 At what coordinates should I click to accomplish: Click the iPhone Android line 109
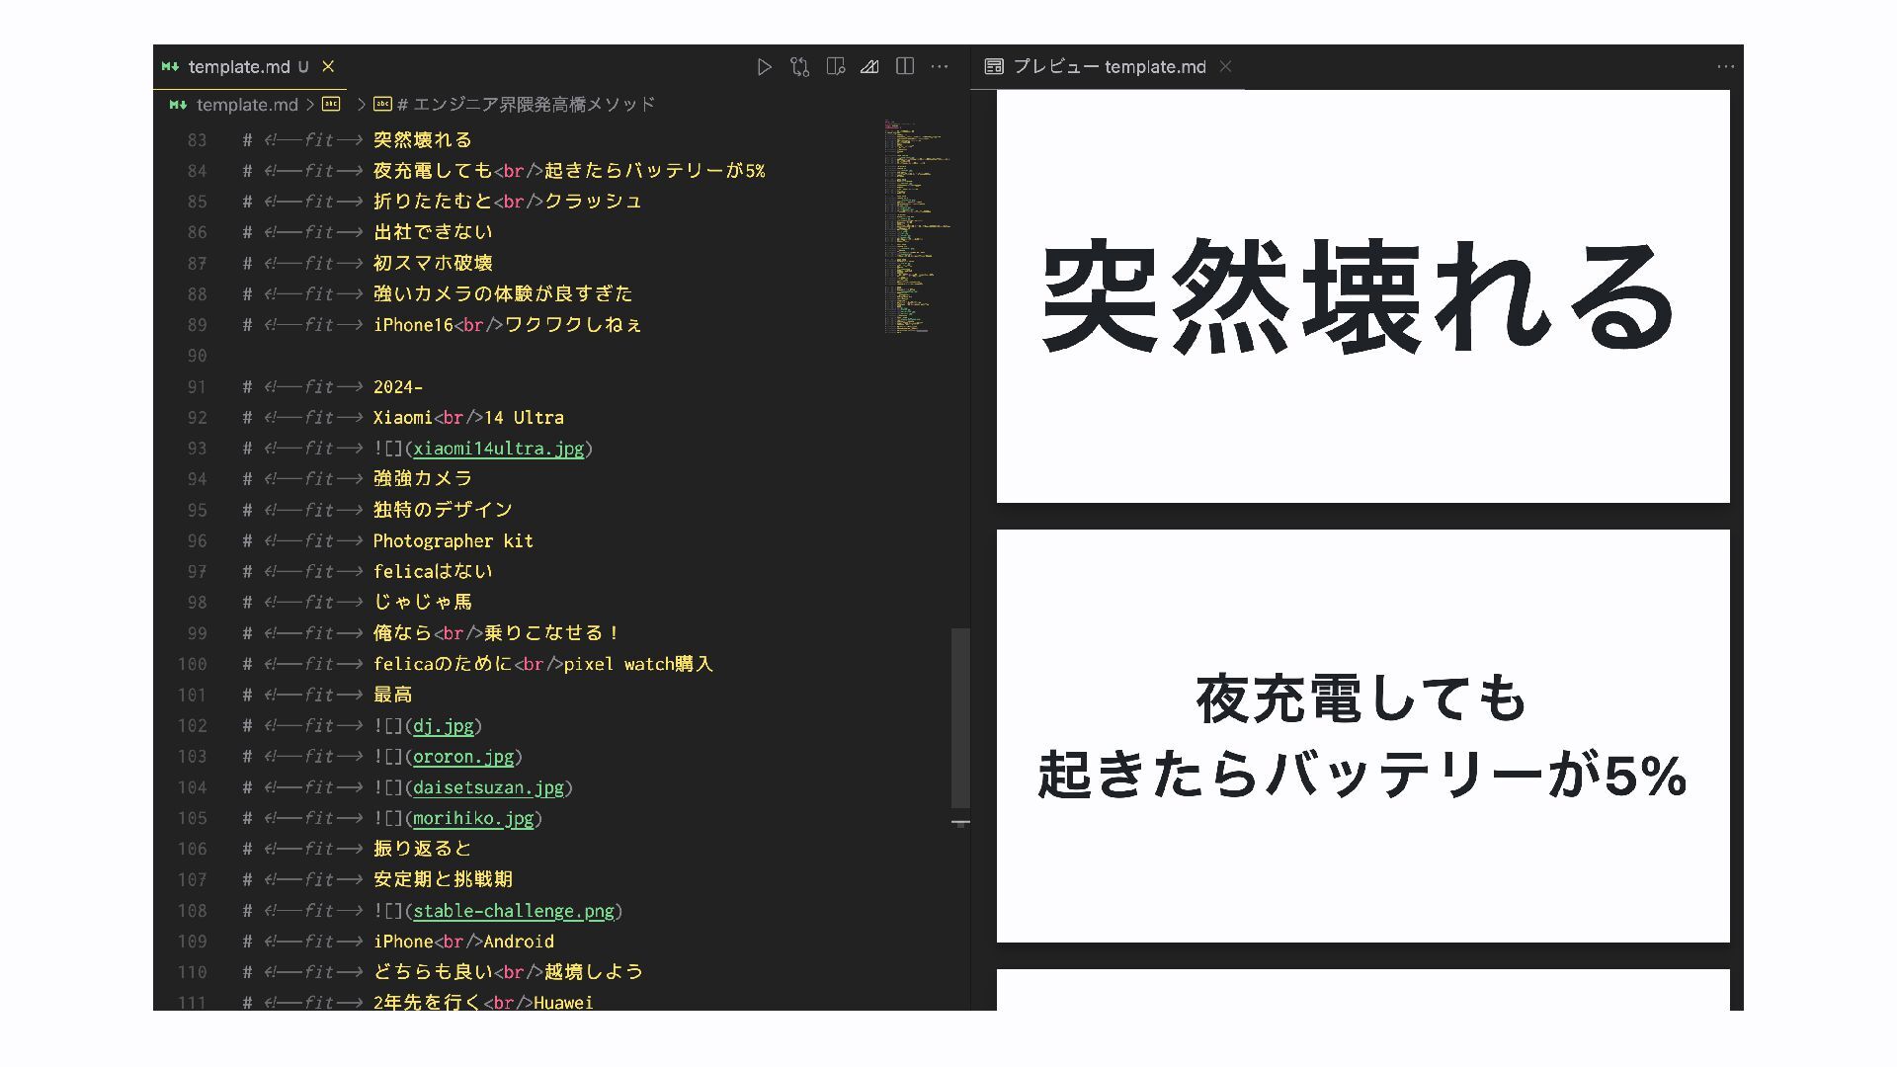pyautogui.click(x=463, y=942)
